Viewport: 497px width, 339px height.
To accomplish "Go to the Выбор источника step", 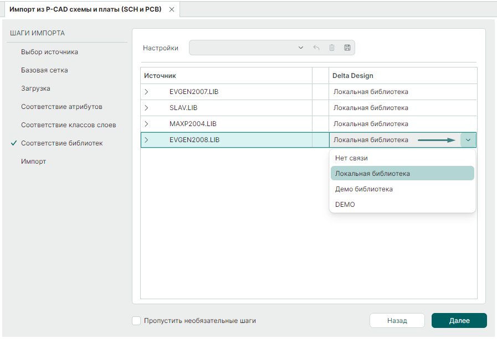I will pos(49,52).
